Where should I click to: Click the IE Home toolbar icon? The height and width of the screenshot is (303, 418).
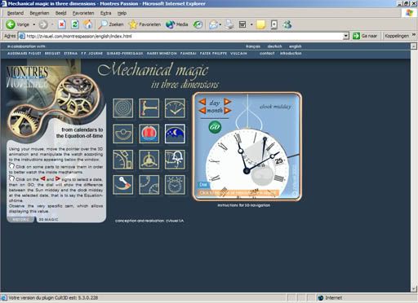tap(87, 24)
